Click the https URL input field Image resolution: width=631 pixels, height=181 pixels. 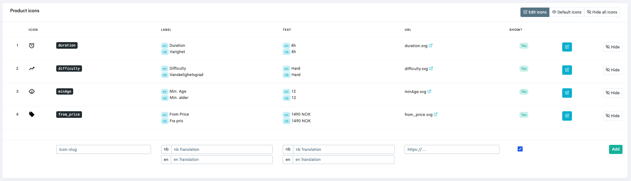452,149
